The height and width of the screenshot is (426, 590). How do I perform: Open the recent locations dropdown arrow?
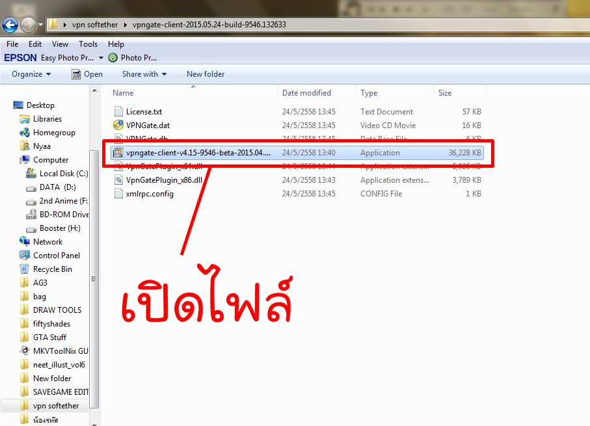[40, 25]
